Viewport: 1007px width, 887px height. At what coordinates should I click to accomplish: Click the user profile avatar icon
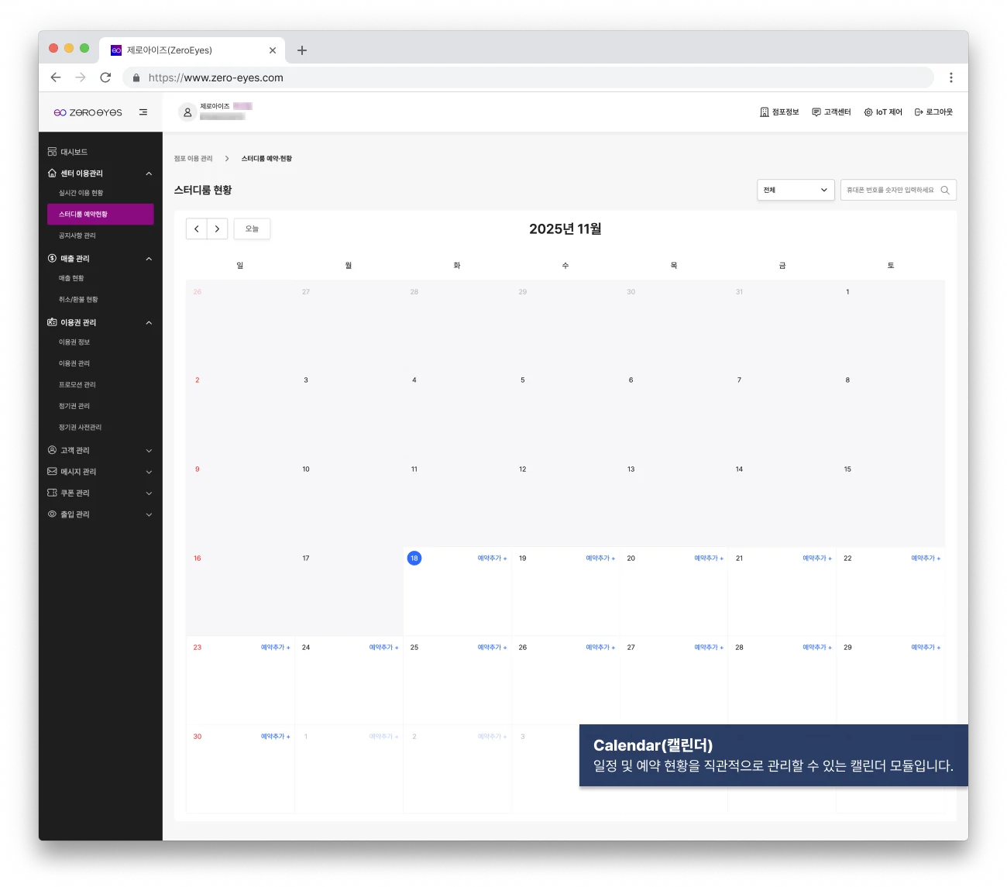(187, 112)
